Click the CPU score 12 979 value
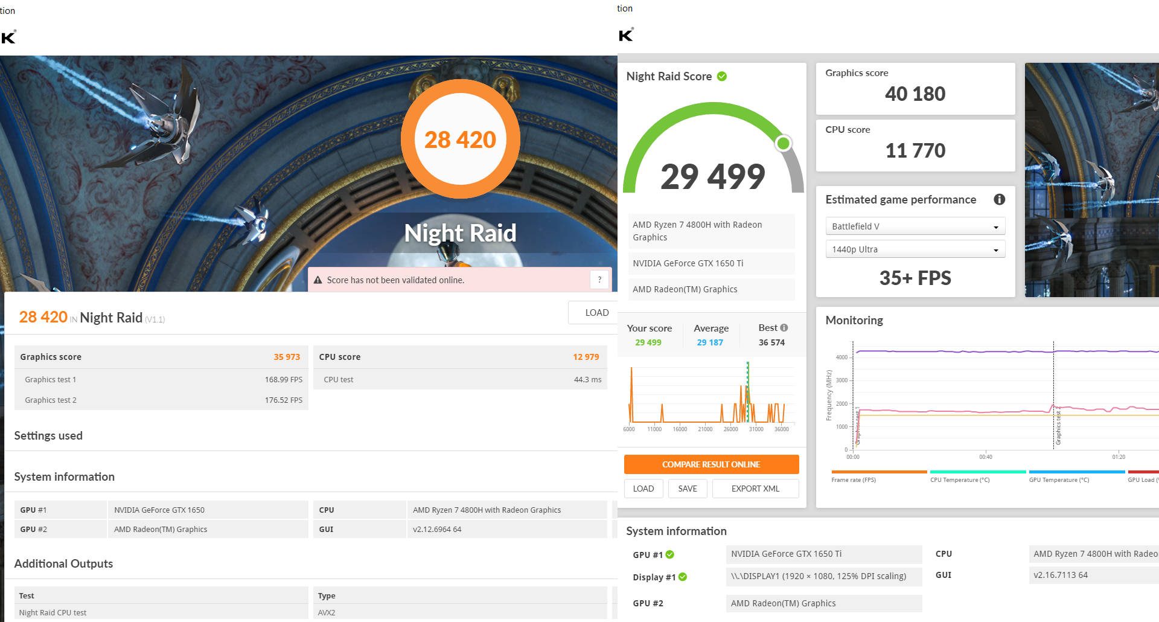1159x622 pixels. tap(586, 357)
